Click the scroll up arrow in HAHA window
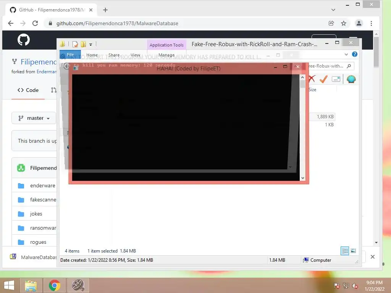 302,77
